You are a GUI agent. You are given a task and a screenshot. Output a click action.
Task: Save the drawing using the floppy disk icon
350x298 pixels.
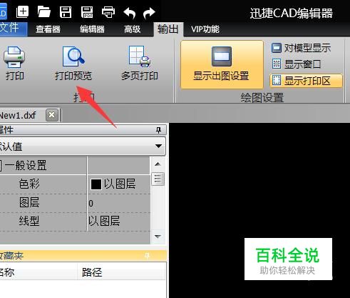pyautogui.click(x=66, y=11)
